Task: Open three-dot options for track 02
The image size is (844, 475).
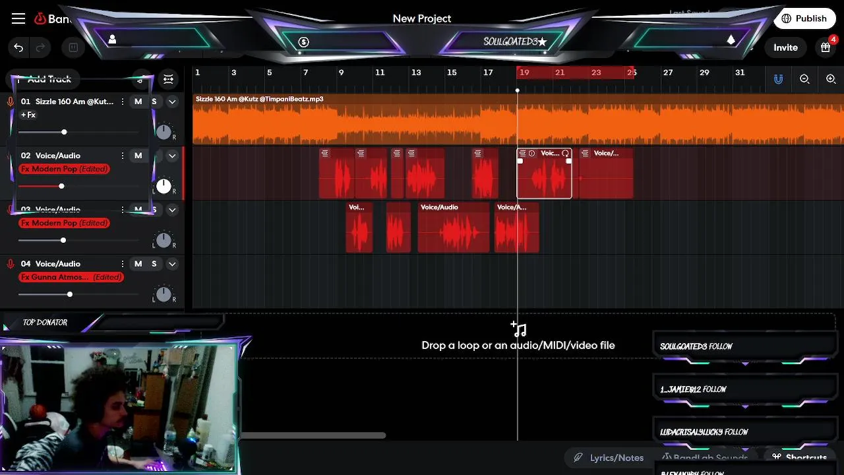Action: (x=122, y=156)
